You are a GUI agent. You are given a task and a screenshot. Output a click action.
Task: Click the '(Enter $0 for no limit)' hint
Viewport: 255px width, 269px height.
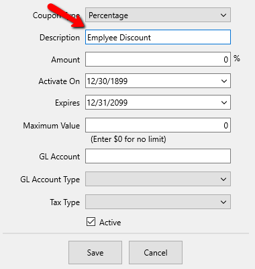click(128, 139)
